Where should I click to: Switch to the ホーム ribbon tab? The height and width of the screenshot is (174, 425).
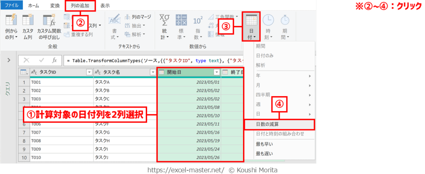coord(33,5)
